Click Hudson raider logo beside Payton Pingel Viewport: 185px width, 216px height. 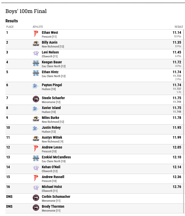(36, 86)
